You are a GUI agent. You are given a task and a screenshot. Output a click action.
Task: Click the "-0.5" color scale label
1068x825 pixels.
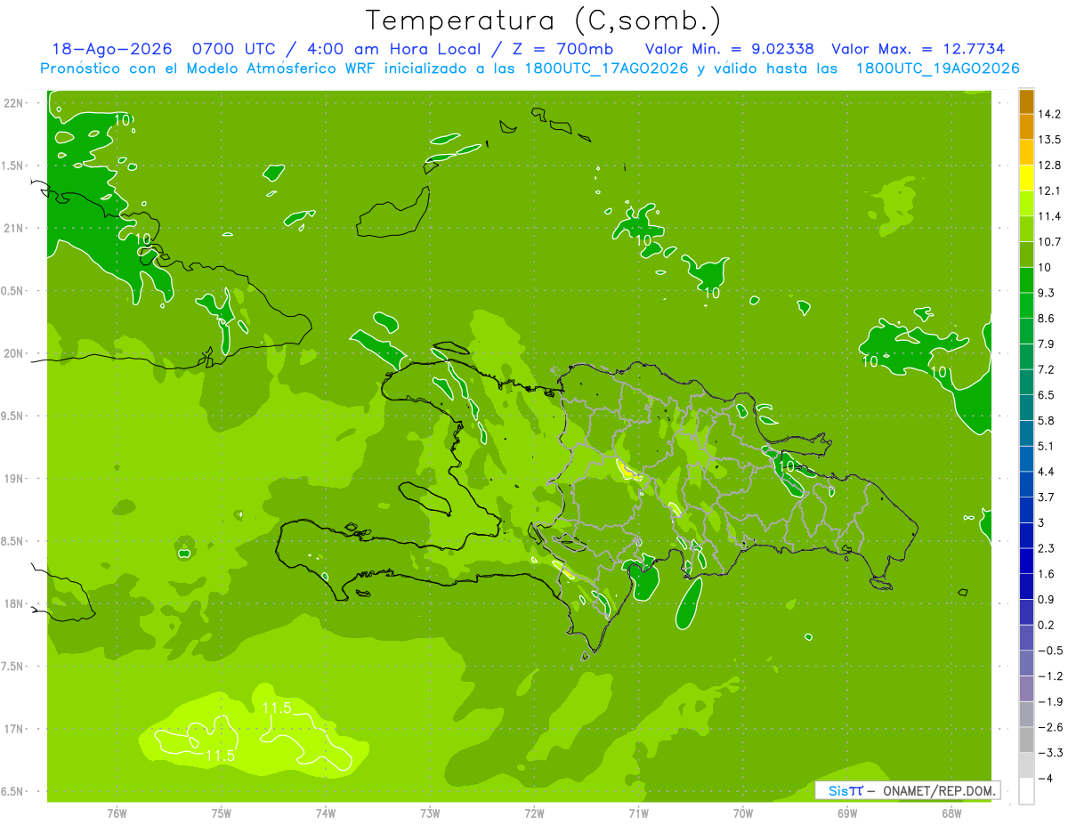coord(1050,651)
